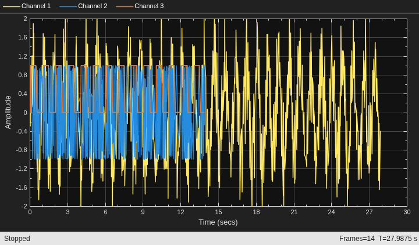Screen dimensions: 419x245
Task: Click the 0.4 amplitude tick label
Action: coord(23,93)
